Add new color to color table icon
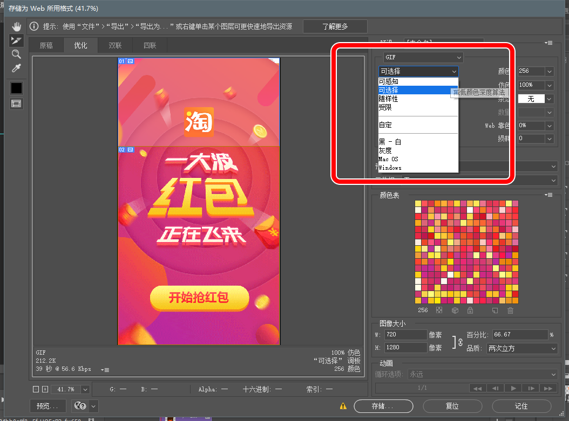 495,310
